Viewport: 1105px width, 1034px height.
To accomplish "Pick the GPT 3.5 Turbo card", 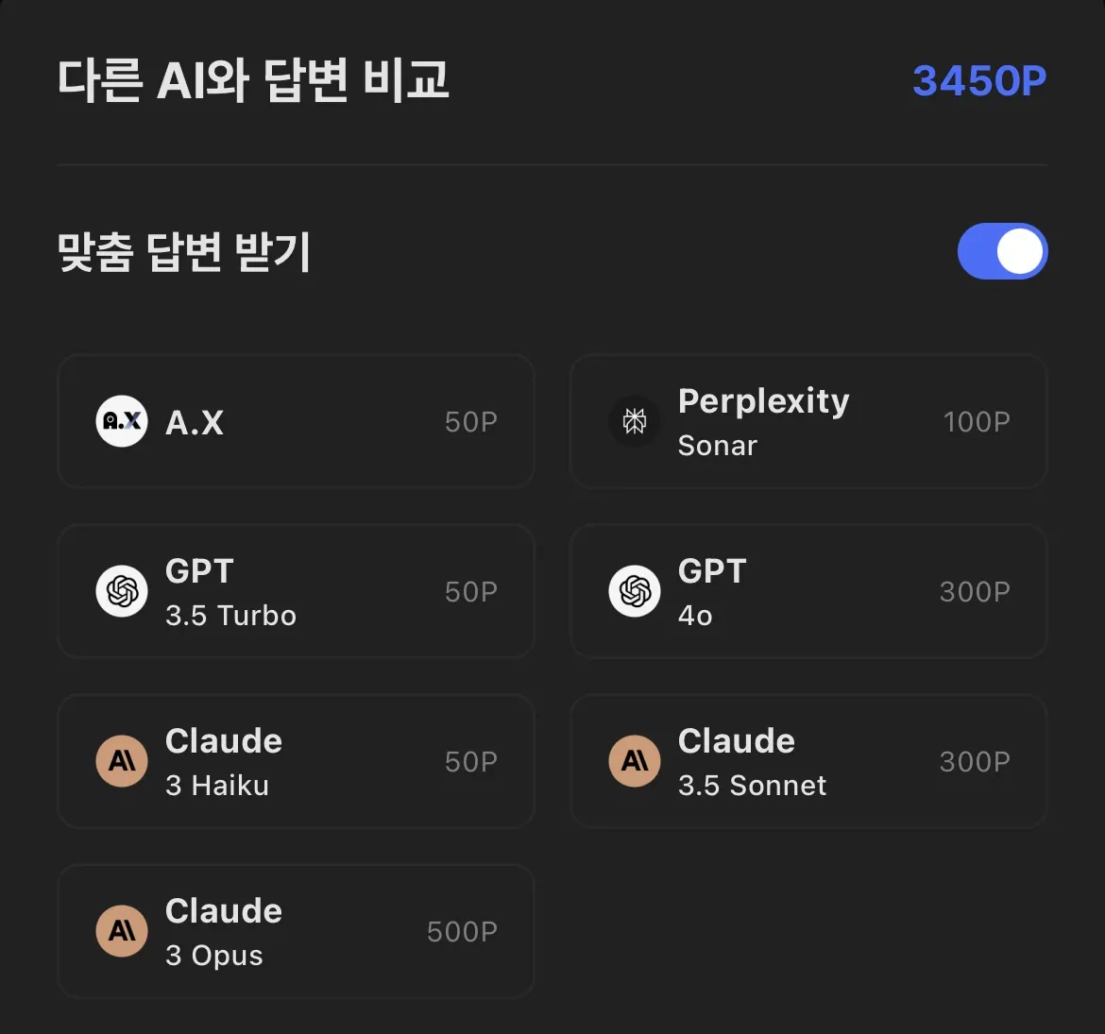I will click(x=296, y=591).
